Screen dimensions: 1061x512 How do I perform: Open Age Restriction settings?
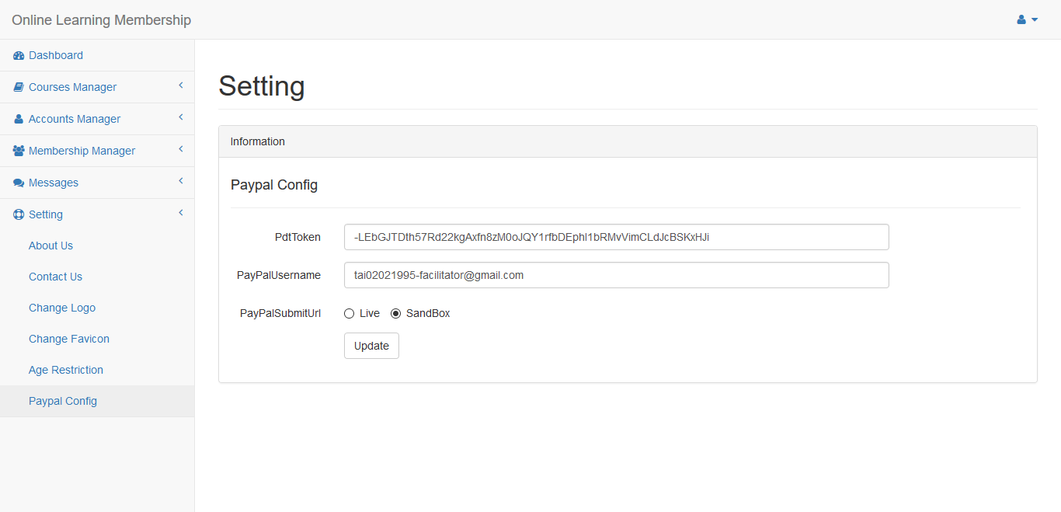click(66, 370)
